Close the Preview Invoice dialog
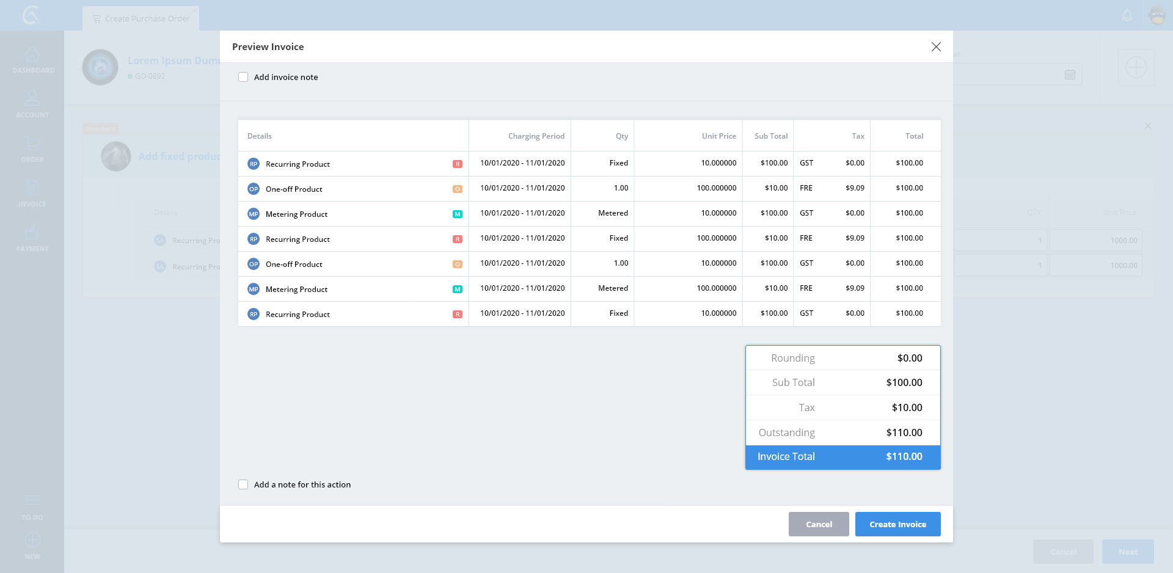1173x573 pixels. (936, 47)
